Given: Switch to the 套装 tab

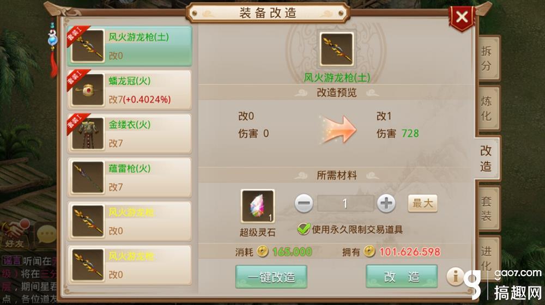Looking at the screenshot, I should [487, 209].
